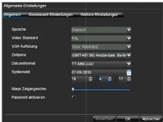Click the Maus Zeigergeschw. slider handle
This screenshot has width=163, height=122.
coord(73,89)
